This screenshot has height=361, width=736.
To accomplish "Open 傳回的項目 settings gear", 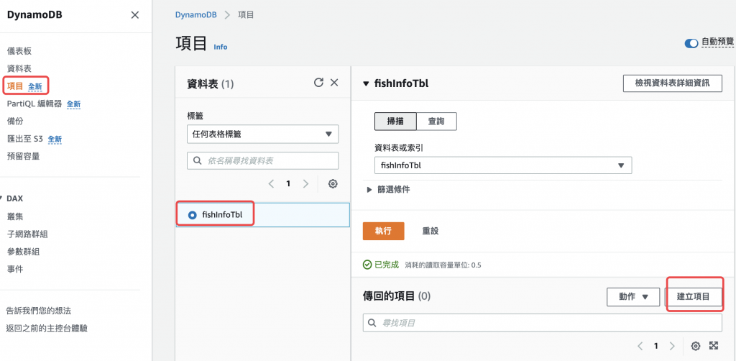I will pyautogui.click(x=696, y=346).
